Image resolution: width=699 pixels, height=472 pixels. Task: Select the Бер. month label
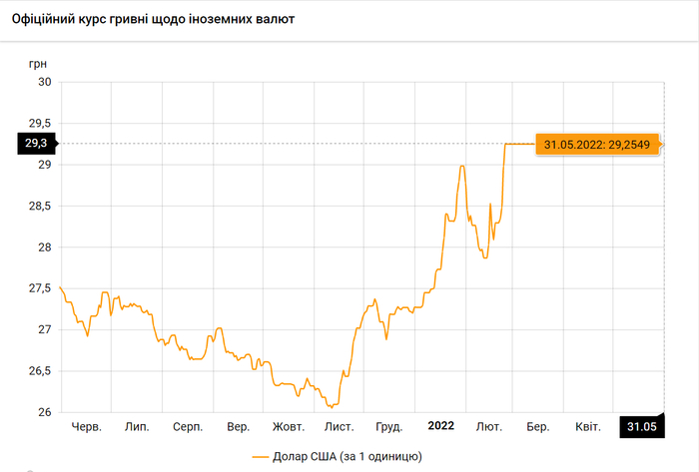538,426
